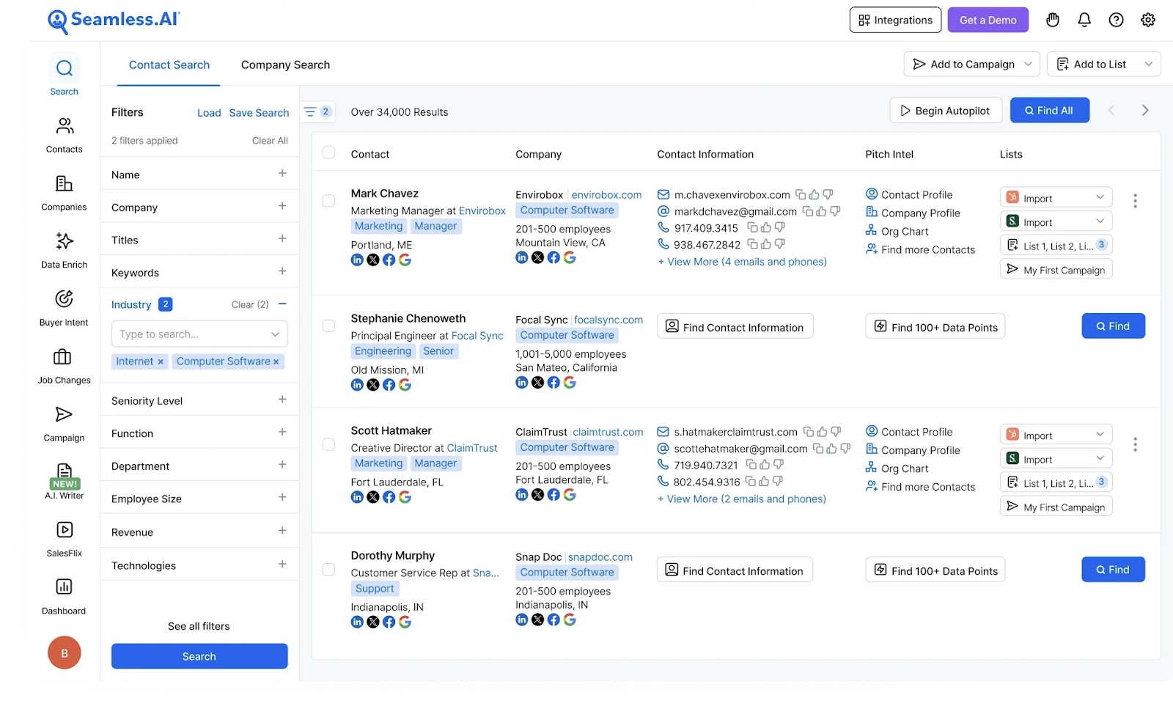1173x709 pixels.
Task: Open Scott Hatmaker's X icon
Action: coord(373,497)
